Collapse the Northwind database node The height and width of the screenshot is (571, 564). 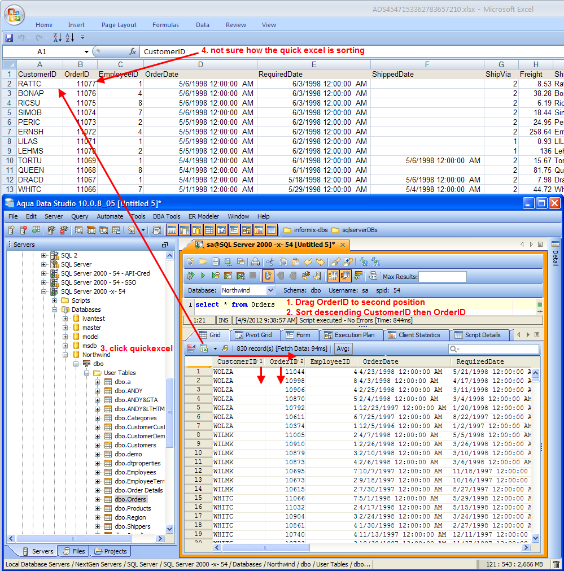point(65,355)
